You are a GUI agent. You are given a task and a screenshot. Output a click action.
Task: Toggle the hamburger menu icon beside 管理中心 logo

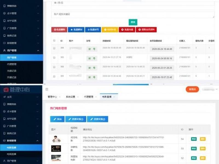pos(47,89)
